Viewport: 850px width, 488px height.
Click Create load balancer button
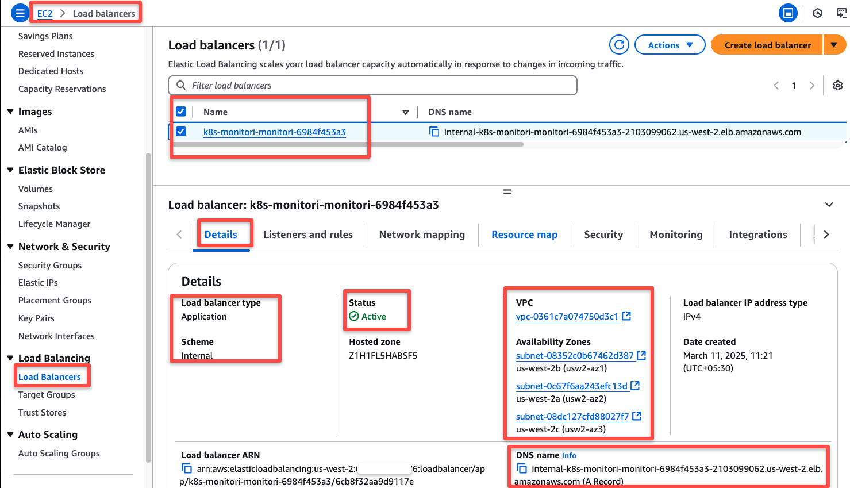(768, 45)
